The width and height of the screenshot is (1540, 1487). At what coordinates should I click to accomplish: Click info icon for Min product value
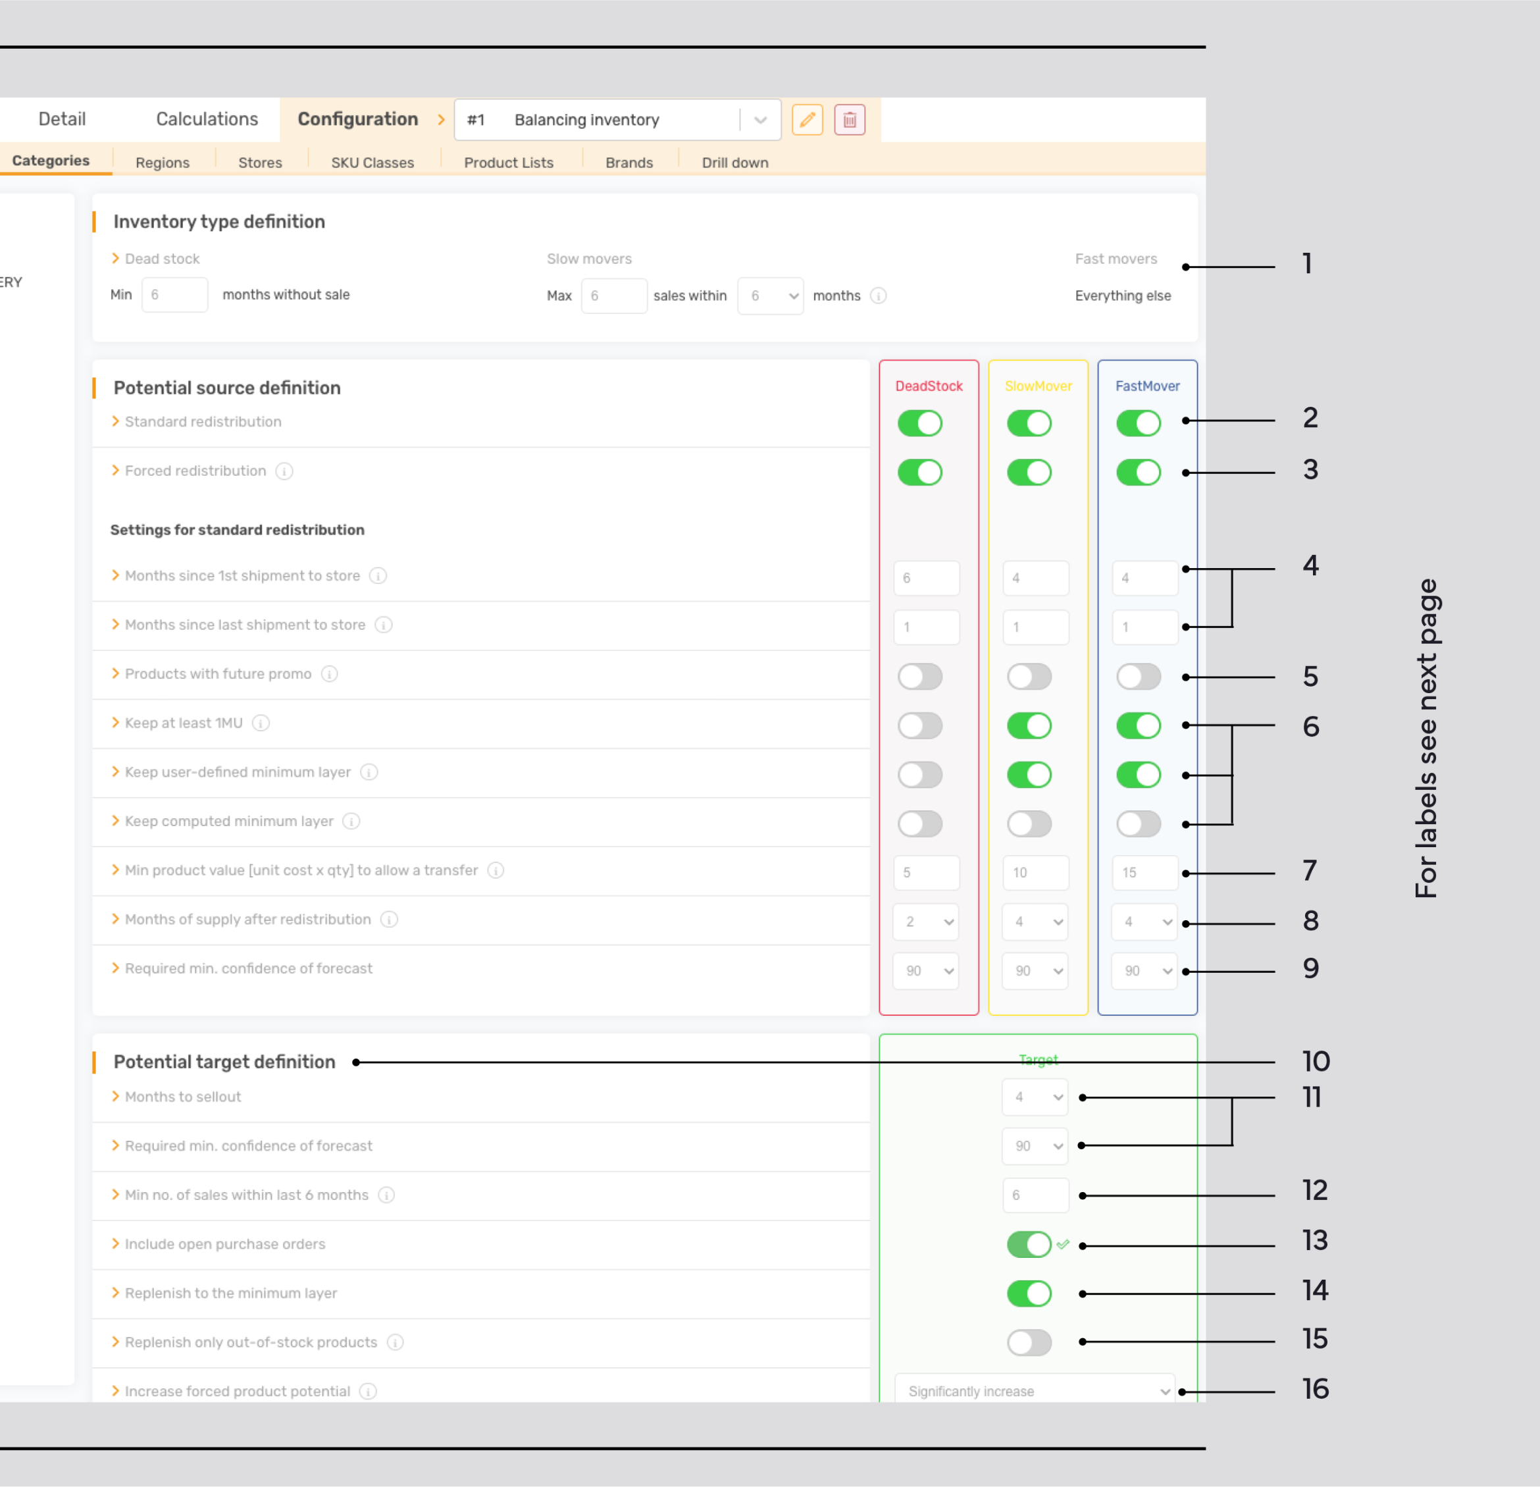pyautogui.click(x=496, y=871)
